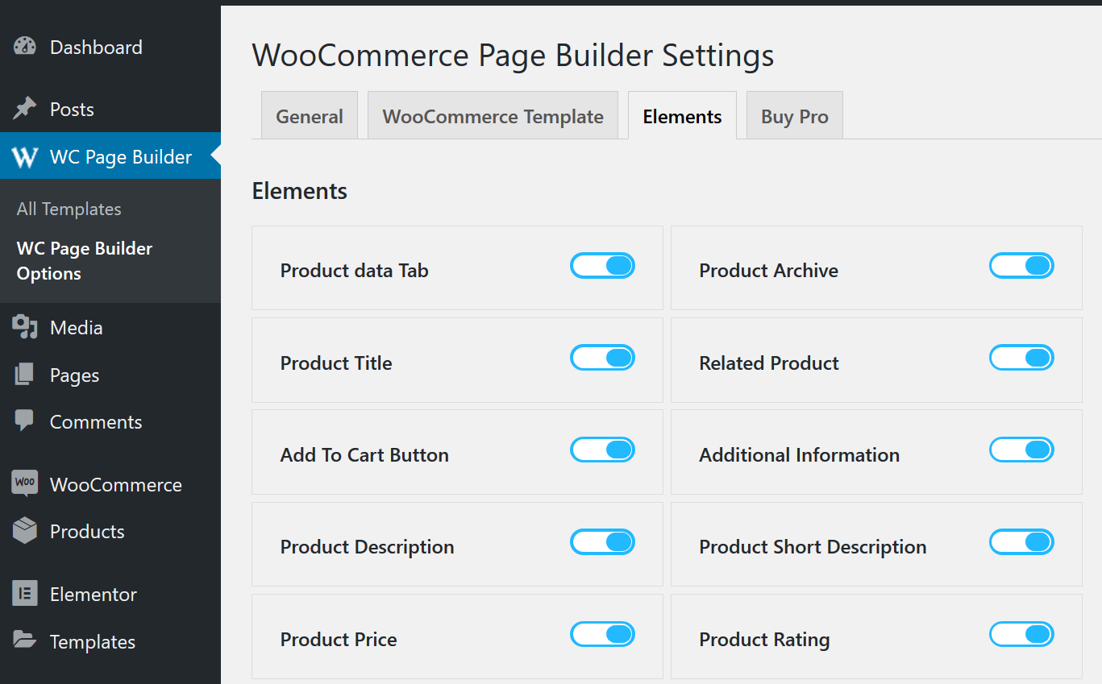Click the Products box icon
1102x684 pixels.
click(x=25, y=531)
